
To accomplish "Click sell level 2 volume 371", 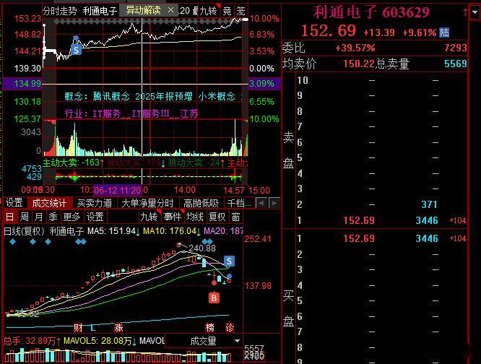I will (429, 204).
